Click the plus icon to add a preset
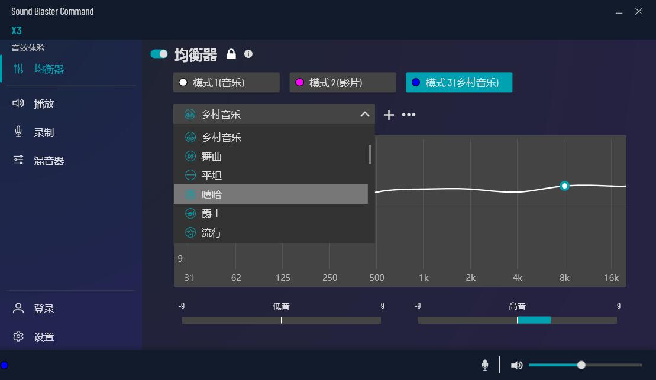This screenshot has height=380, width=656. click(x=389, y=115)
